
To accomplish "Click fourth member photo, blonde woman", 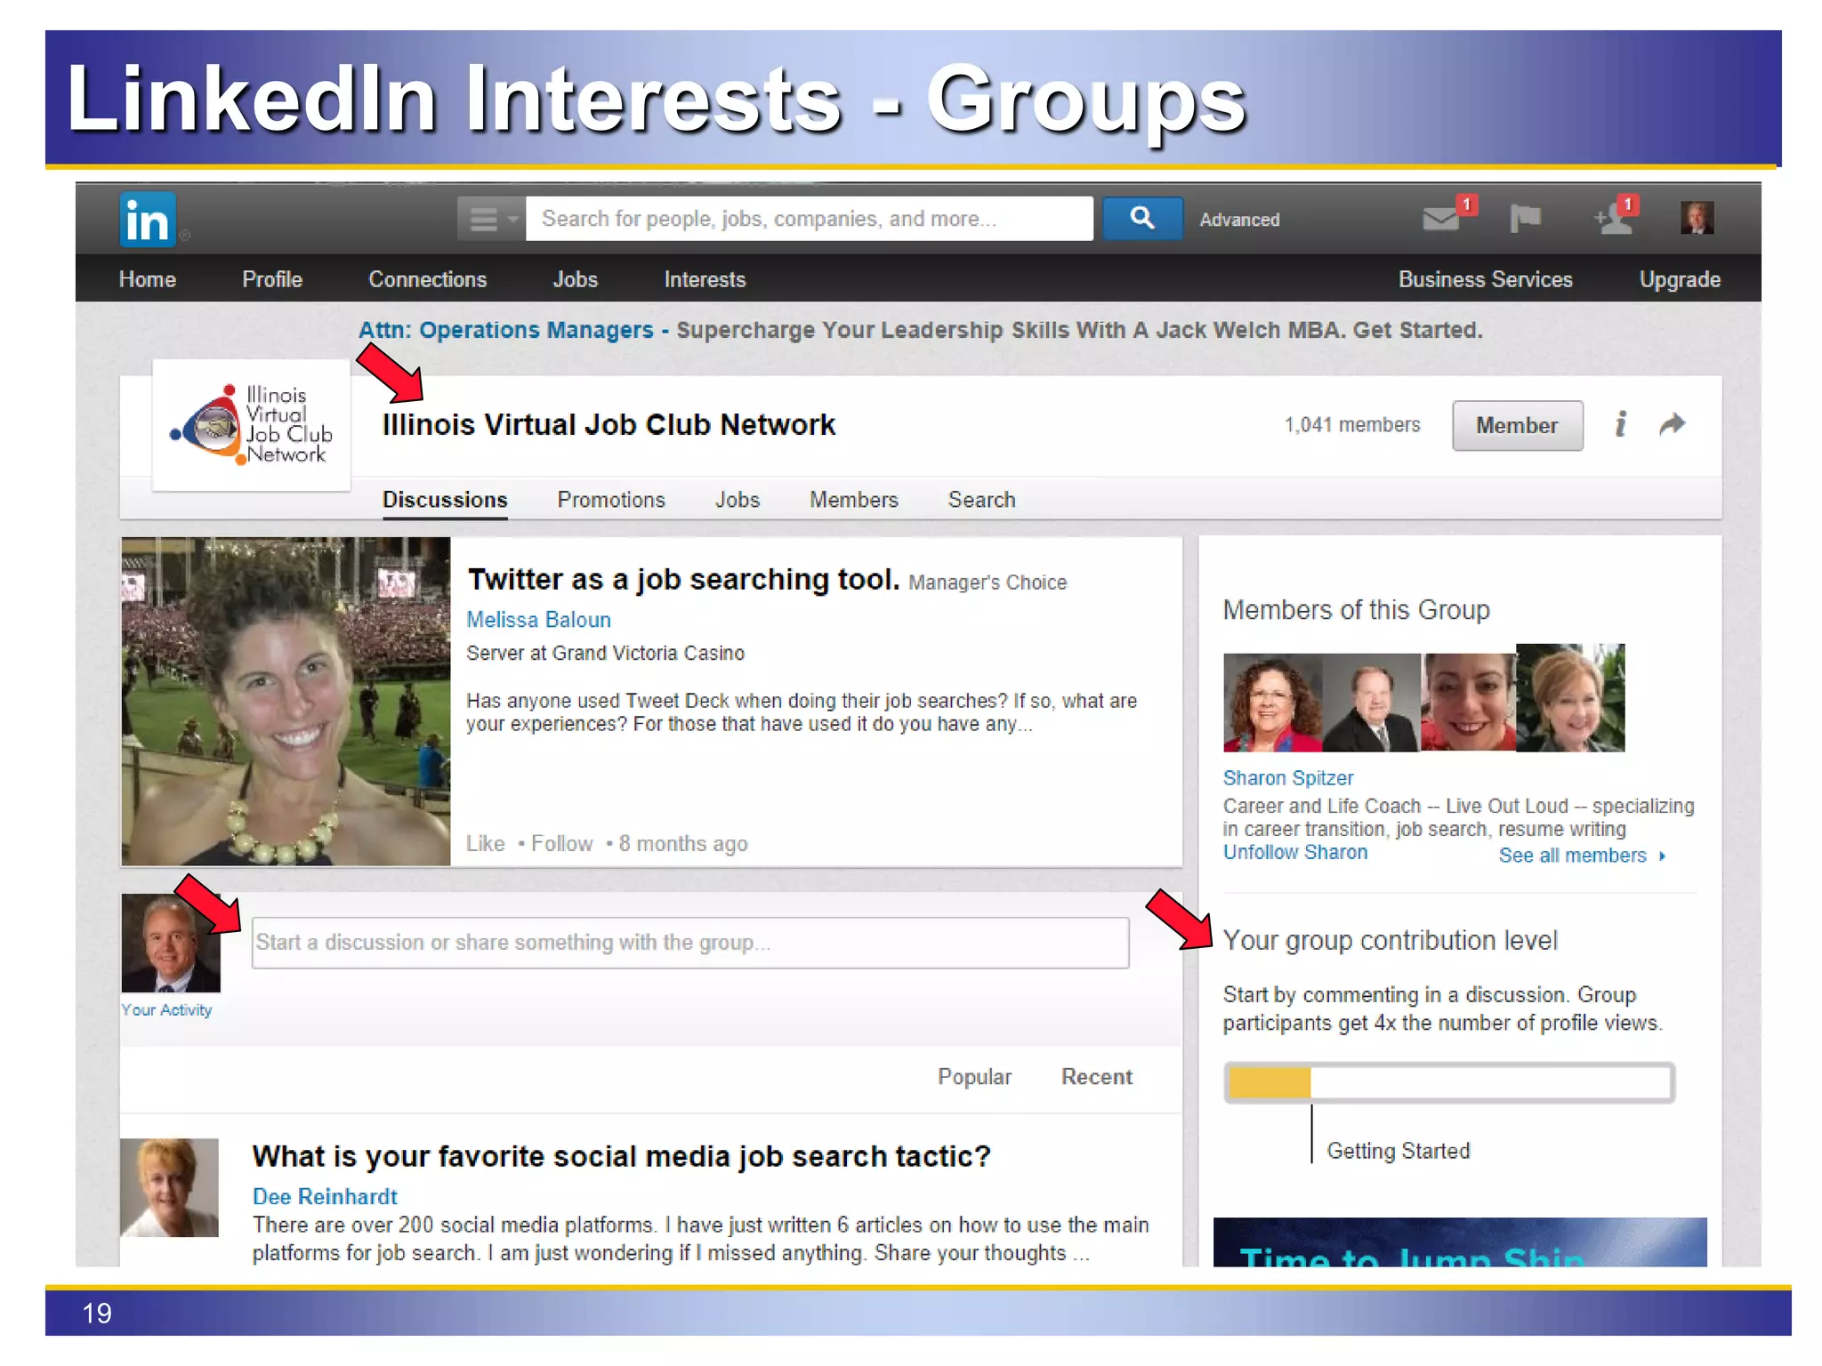I will coord(1570,698).
